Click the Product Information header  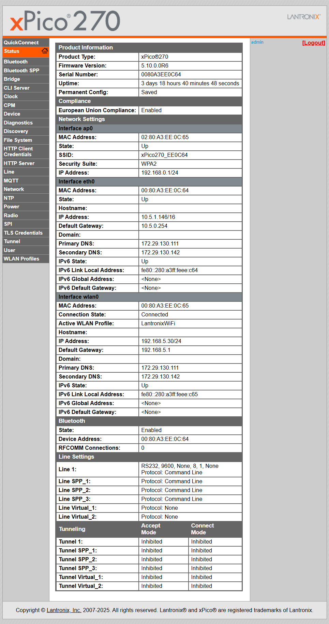pyautogui.click(x=149, y=48)
